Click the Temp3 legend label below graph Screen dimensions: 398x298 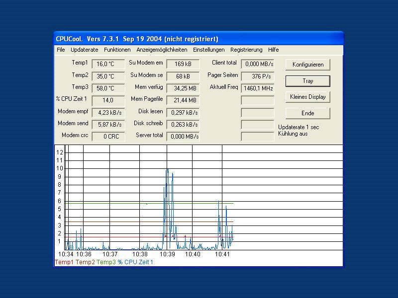pos(106,262)
